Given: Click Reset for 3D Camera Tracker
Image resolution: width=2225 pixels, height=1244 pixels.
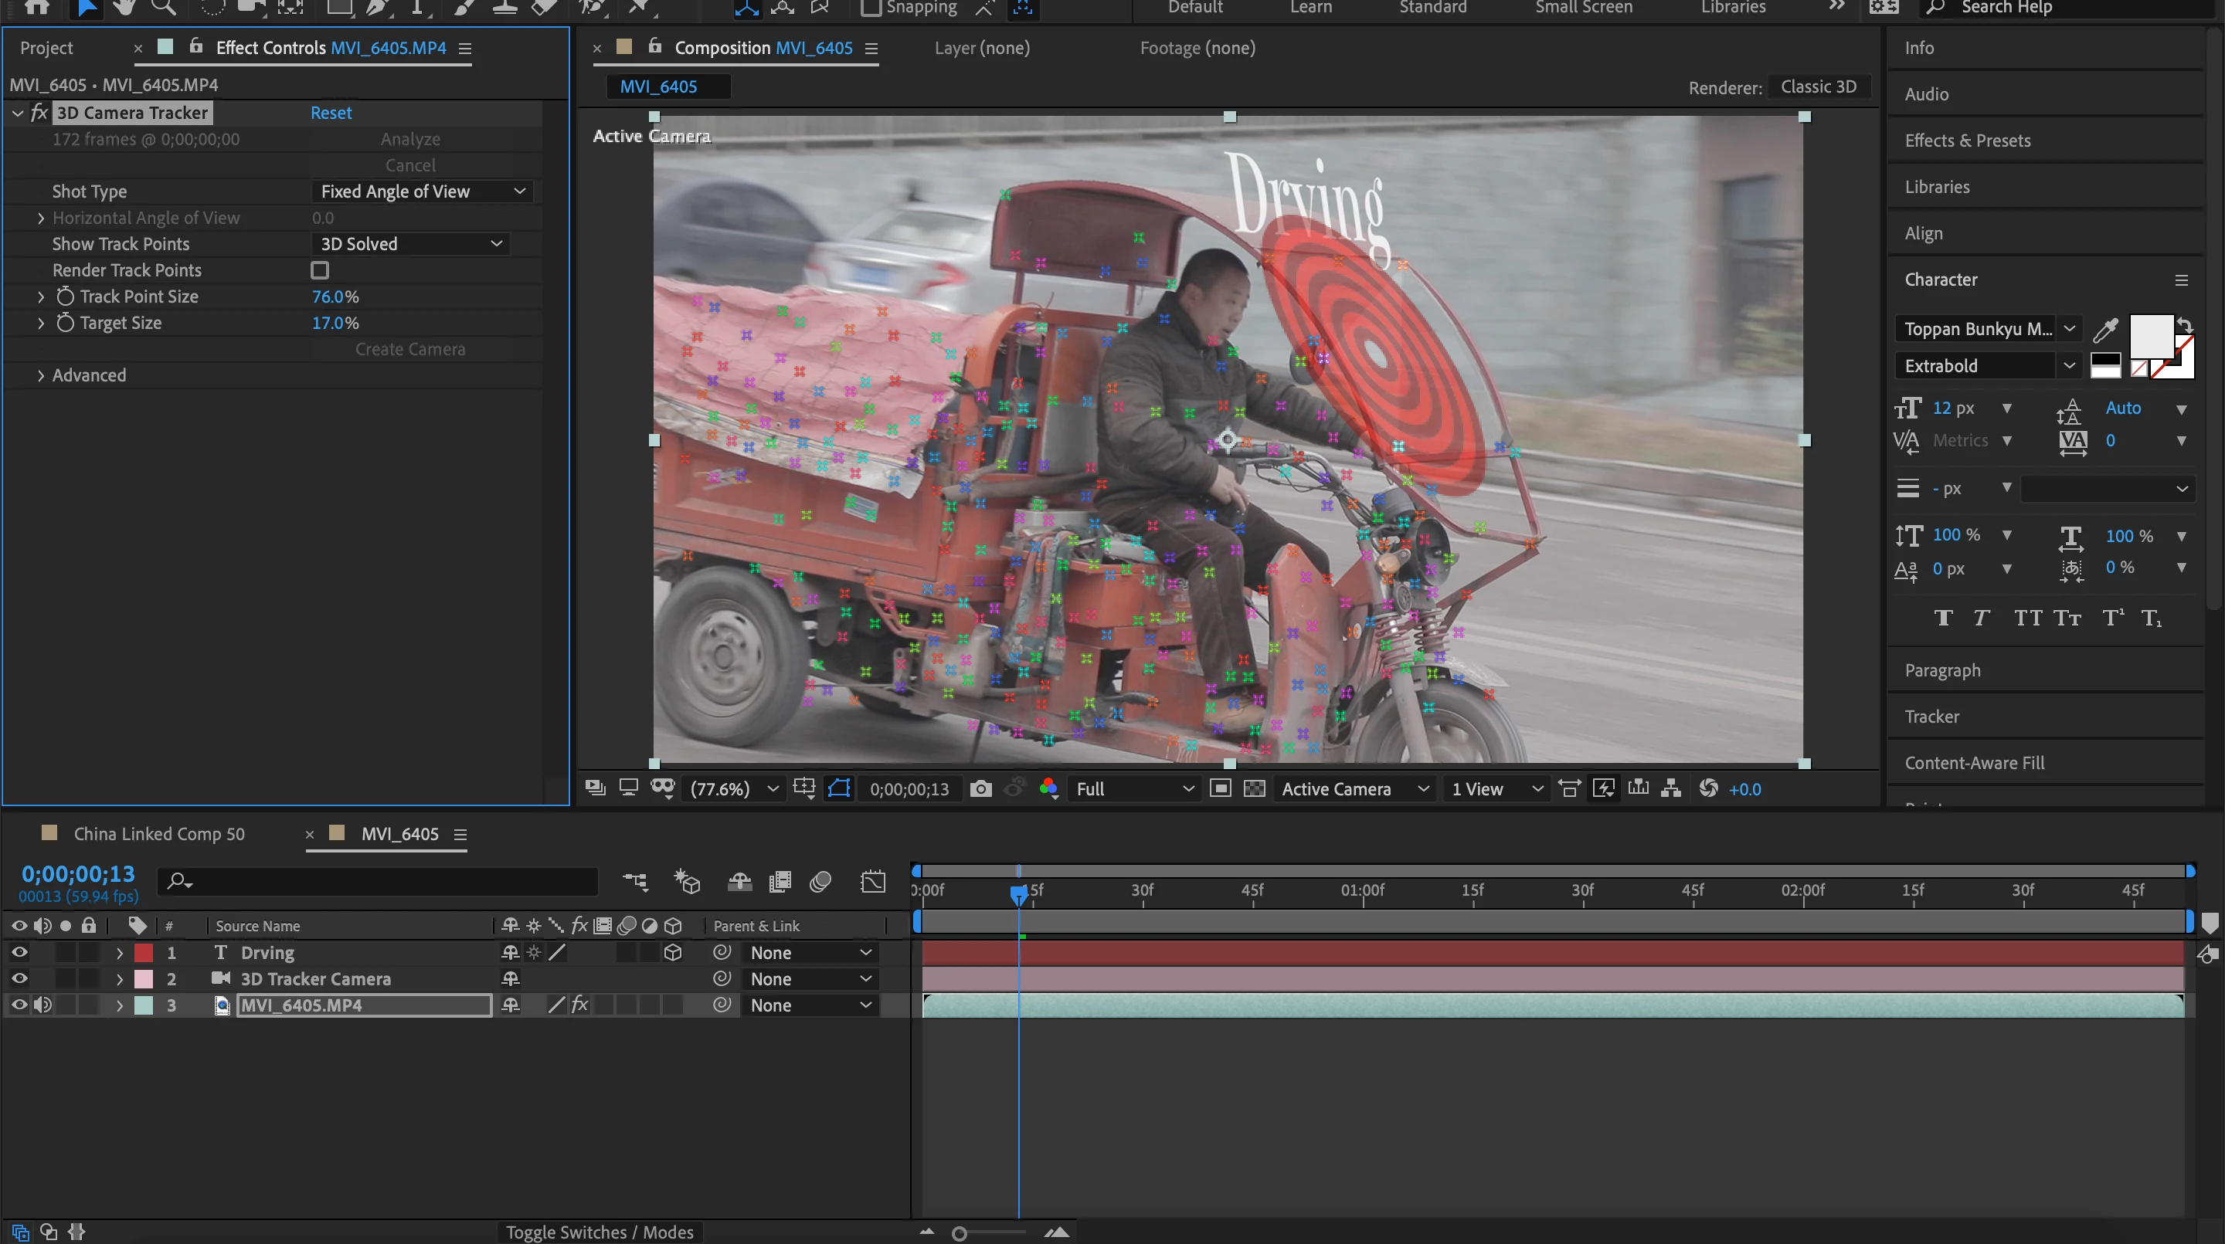Looking at the screenshot, I should (x=331, y=113).
